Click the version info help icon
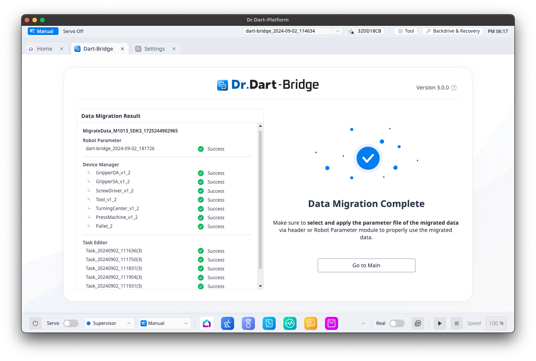This screenshot has width=536, height=361. coord(454,88)
